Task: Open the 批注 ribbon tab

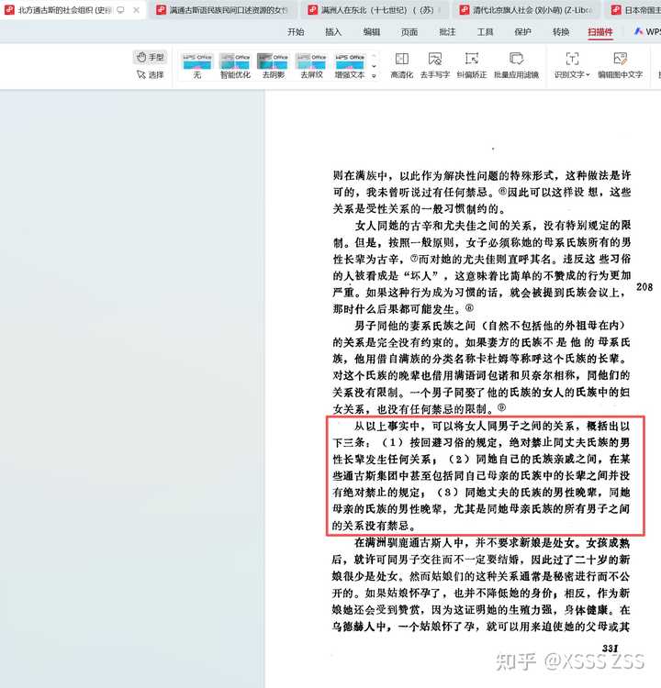Action: pos(447,31)
